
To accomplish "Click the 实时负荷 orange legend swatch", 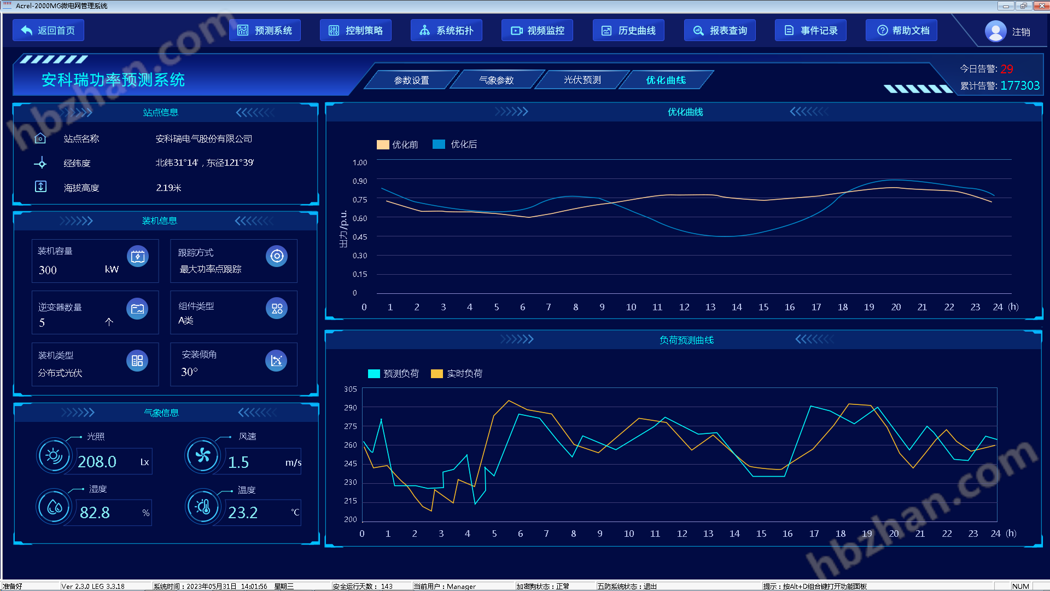I will pos(436,374).
